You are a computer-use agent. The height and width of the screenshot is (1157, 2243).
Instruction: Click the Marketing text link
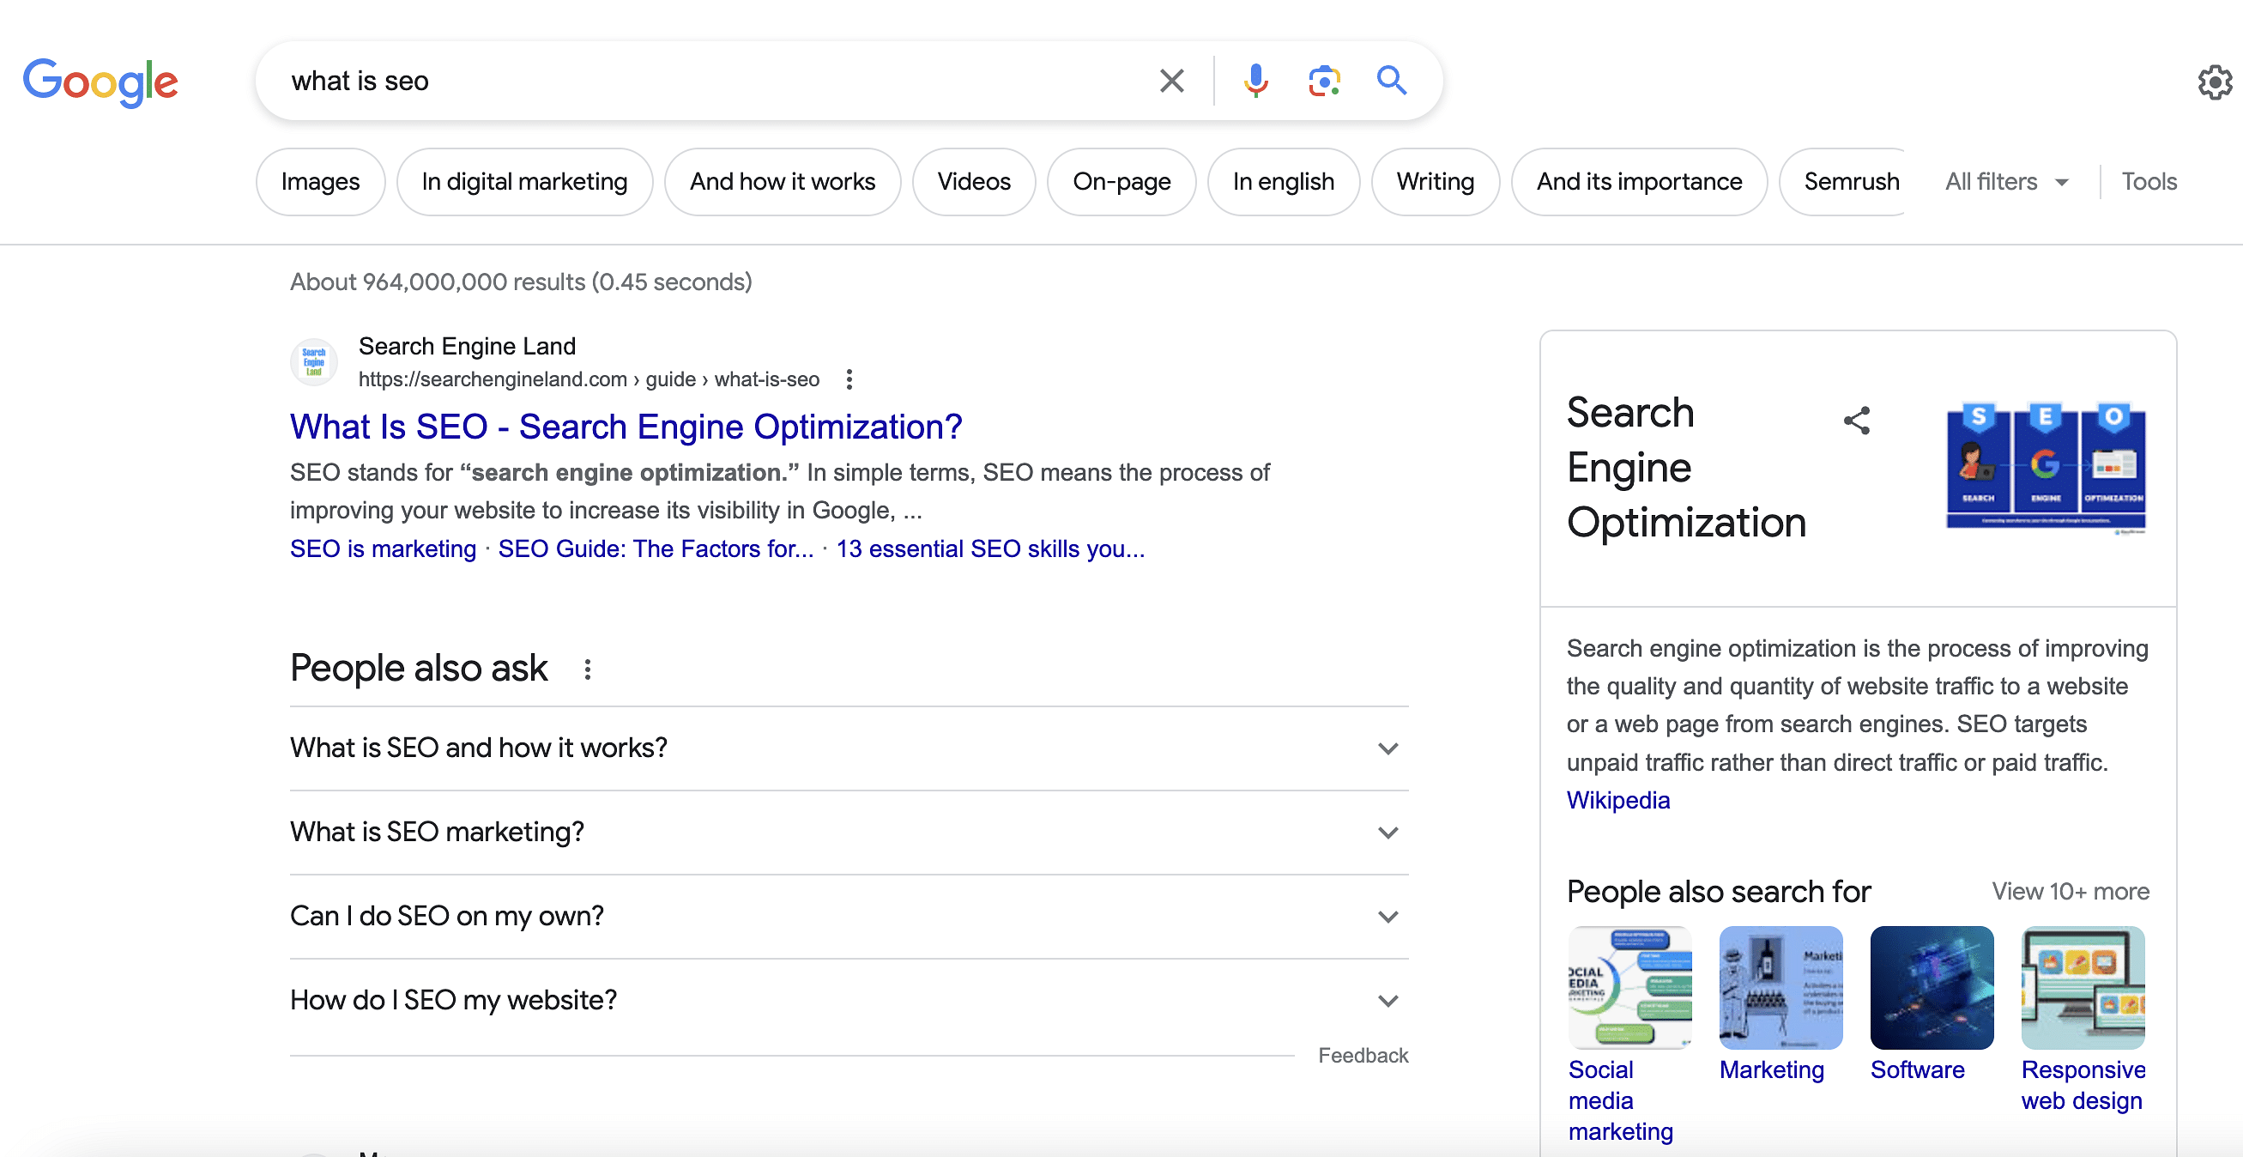tap(1771, 1069)
